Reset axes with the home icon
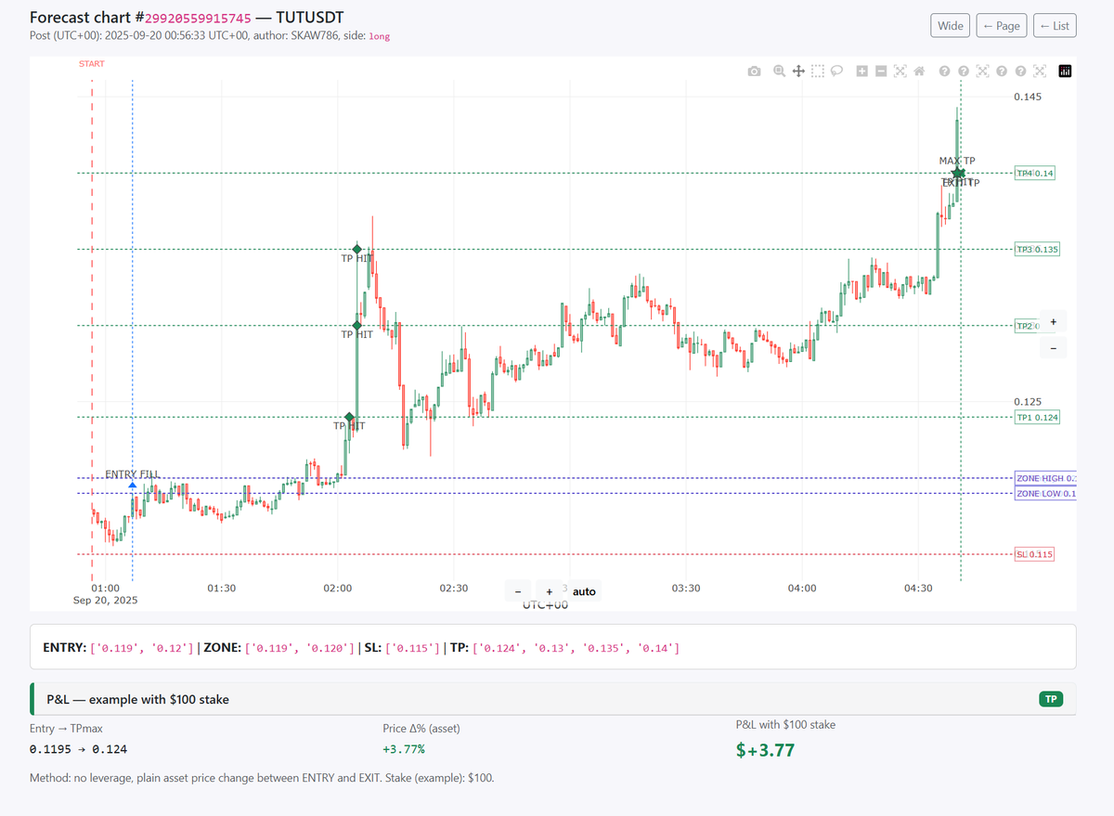The image size is (1114, 816). coord(919,71)
